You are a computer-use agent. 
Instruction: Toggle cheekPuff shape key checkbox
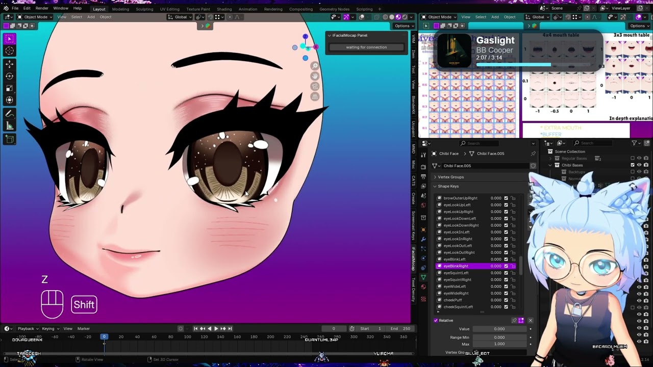tap(506, 300)
